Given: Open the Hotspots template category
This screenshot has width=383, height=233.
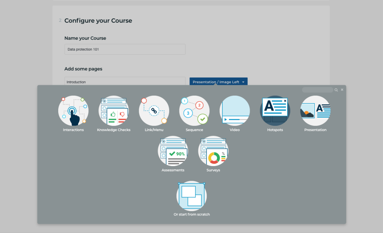Looking at the screenshot, I should (275, 111).
